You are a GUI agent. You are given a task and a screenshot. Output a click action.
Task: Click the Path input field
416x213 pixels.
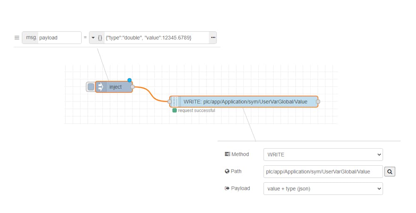[323, 171]
